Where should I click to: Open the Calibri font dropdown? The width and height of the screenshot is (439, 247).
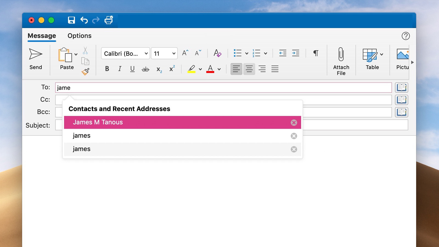point(125,53)
